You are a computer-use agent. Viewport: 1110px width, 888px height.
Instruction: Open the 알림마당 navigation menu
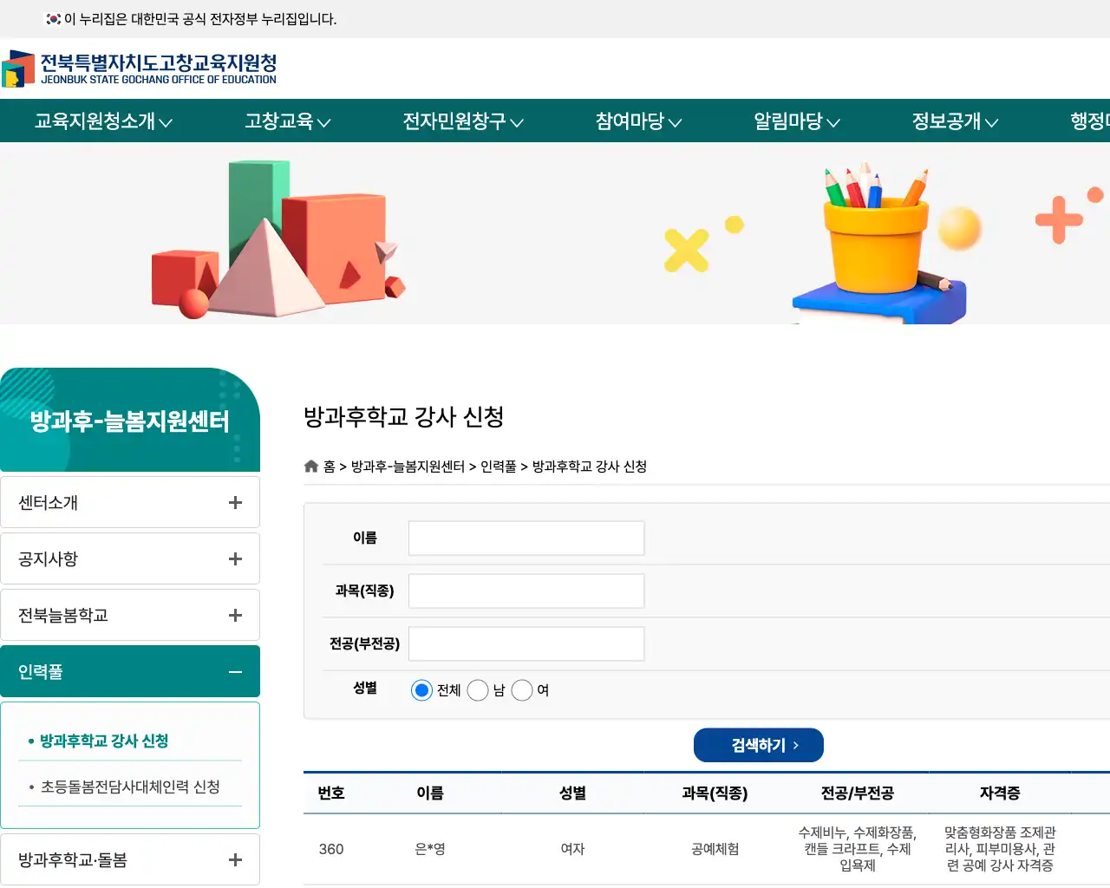pos(795,121)
